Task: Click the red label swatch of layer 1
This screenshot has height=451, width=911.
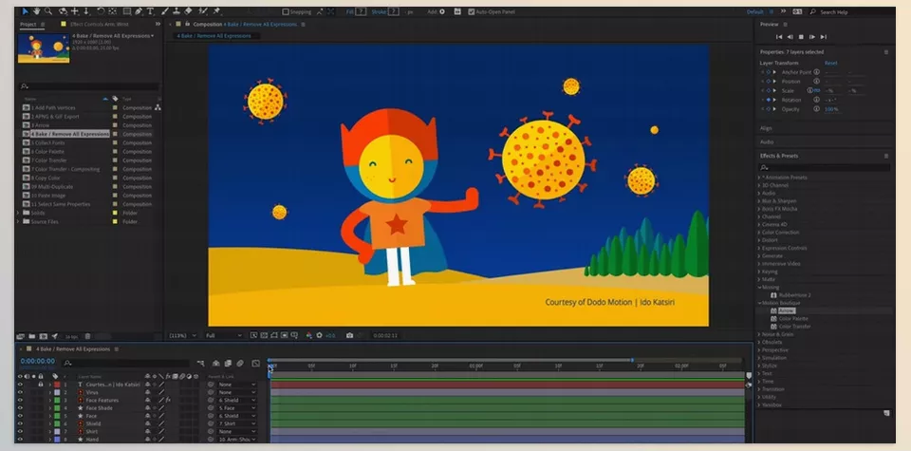Action: coord(57,385)
